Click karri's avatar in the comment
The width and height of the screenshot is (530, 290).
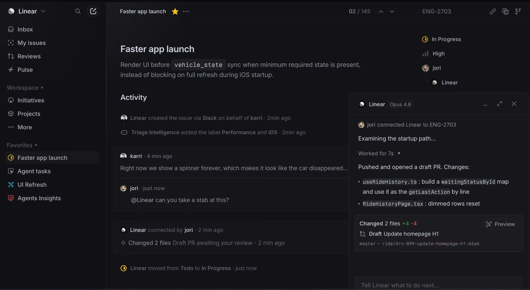[123, 156]
